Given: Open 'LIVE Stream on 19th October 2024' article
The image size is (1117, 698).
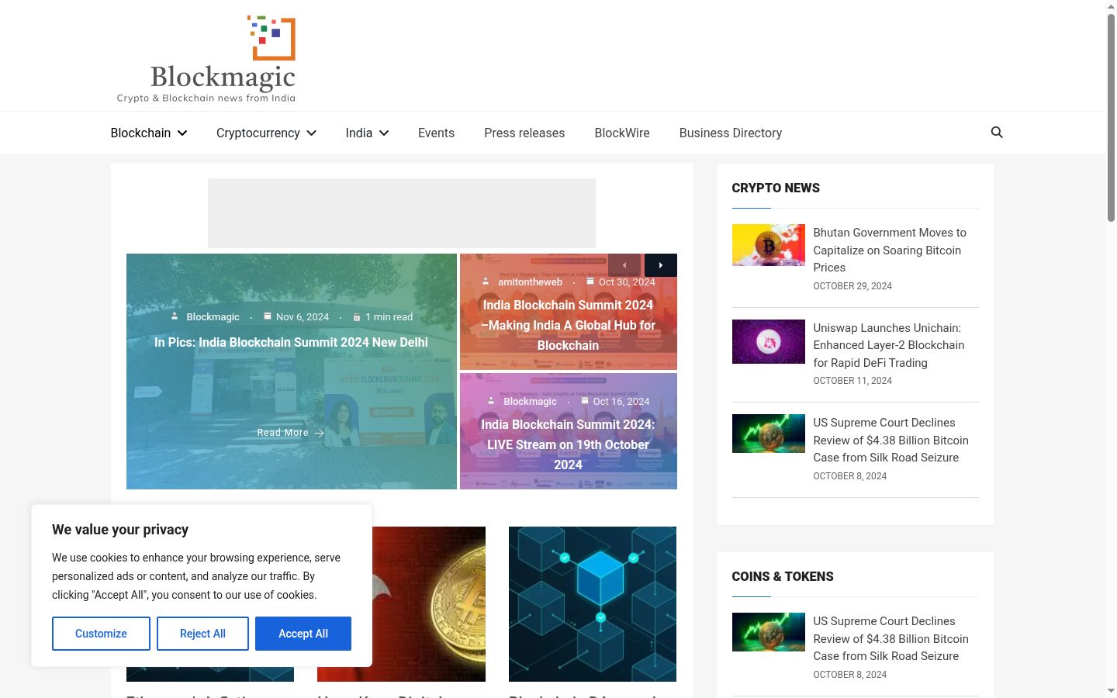Looking at the screenshot, I should 568,444.
